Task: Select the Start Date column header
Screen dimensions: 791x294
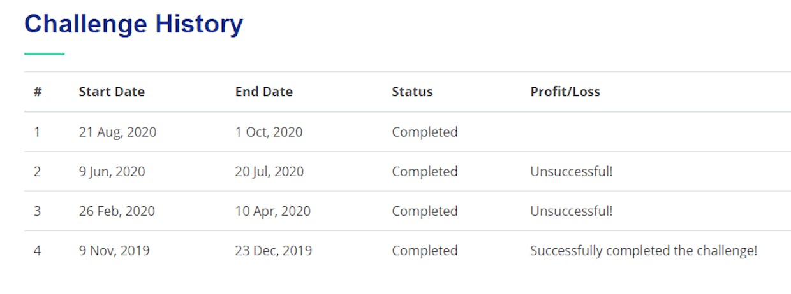Action: pos(112,92)
